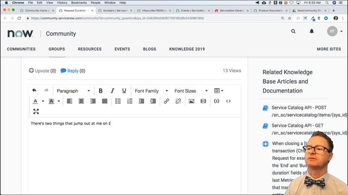348x195 pixels.
Task: Open macOS Spotlight search
Action: coord(327,3)
